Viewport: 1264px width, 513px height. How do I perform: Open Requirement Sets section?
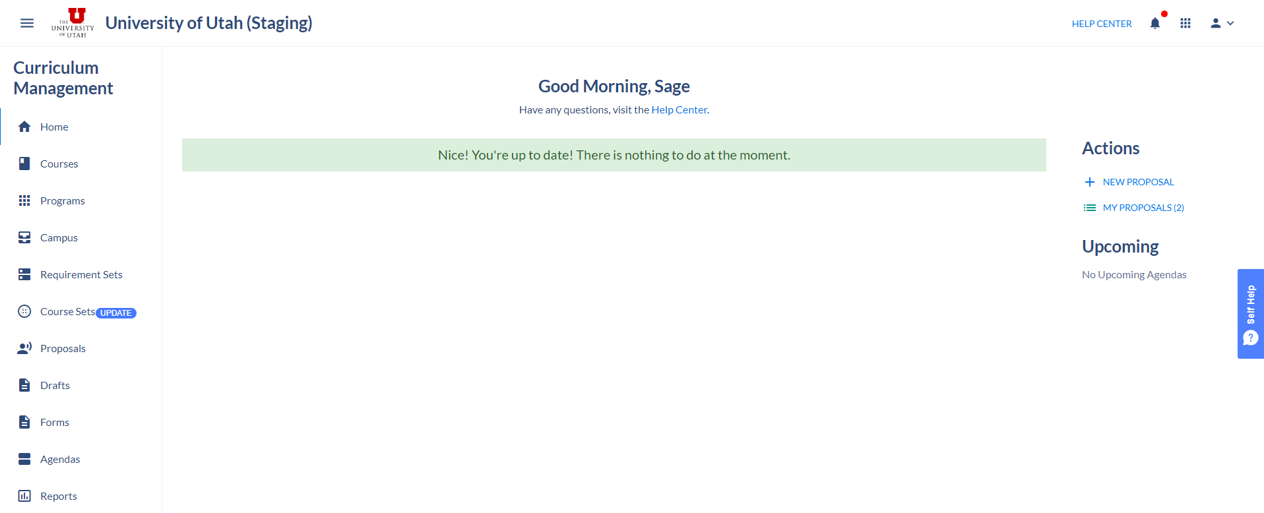[x=80, y=274]
